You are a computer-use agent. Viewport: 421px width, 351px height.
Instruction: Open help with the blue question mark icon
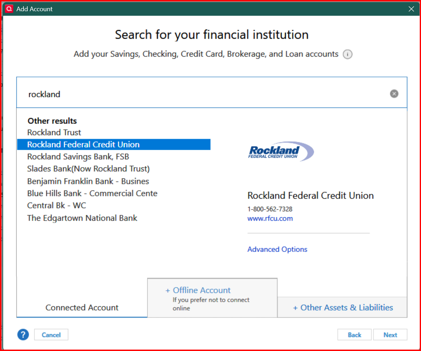point(23,335)
